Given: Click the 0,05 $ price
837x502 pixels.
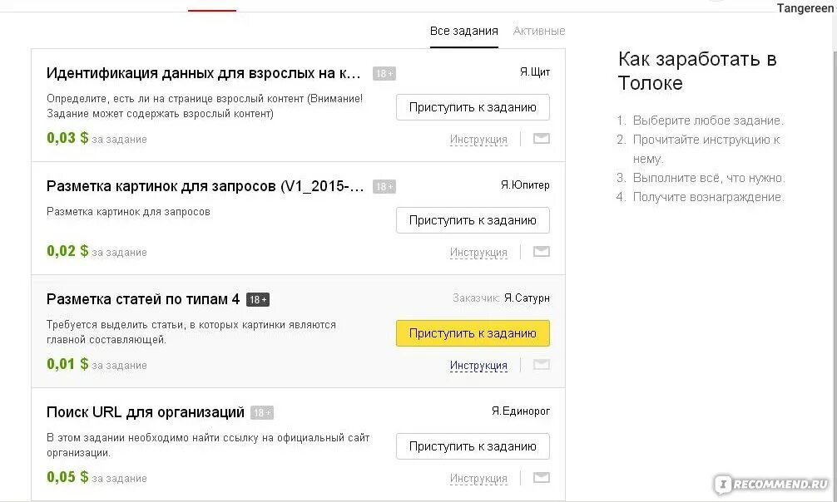Looking at the screenshot, I should [67, 477].
